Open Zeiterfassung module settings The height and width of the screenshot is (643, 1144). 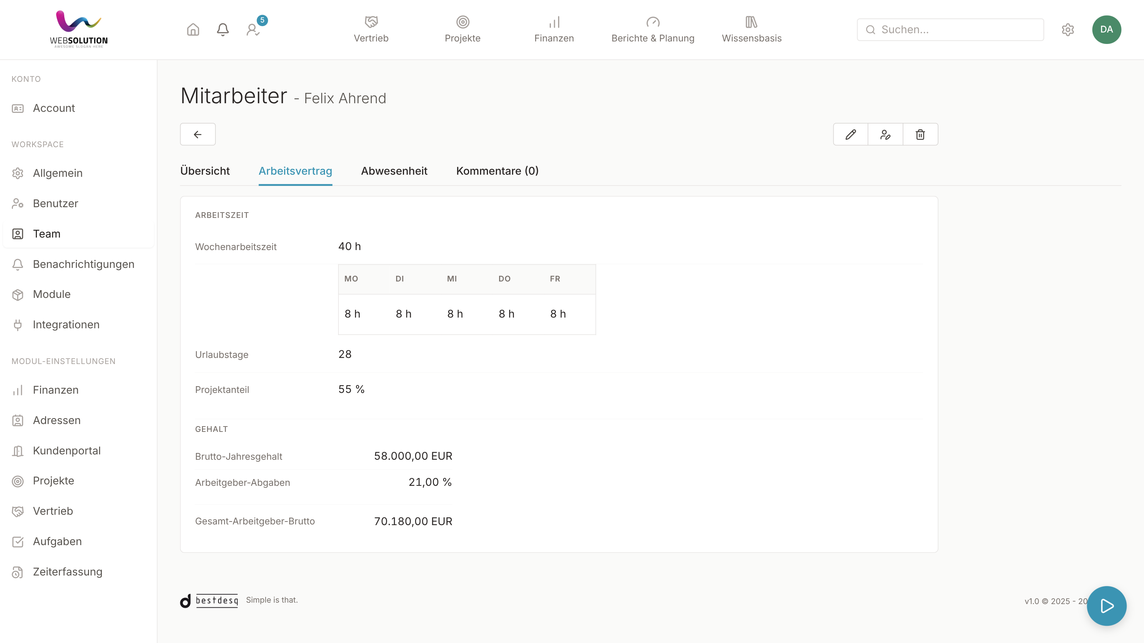(78, 572)
